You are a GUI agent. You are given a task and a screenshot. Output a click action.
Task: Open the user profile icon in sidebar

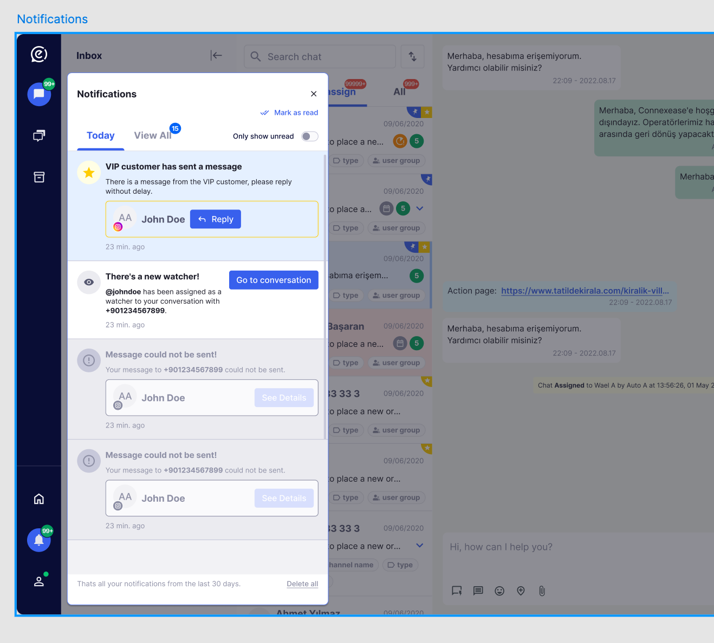coord(39,581)
